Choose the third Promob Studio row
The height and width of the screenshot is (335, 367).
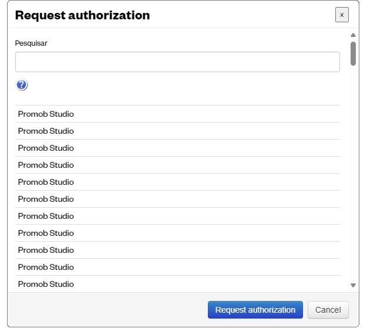[177, 148]
